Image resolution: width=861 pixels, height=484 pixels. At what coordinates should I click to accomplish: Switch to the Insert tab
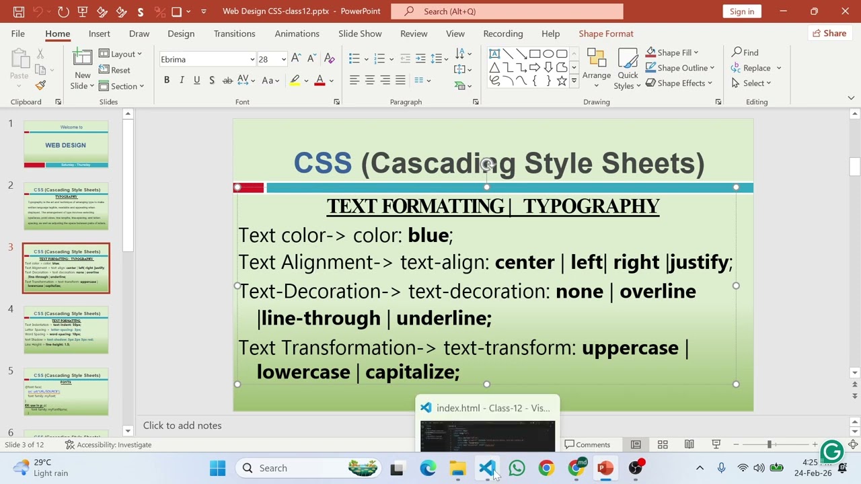[x=99, y=34]
